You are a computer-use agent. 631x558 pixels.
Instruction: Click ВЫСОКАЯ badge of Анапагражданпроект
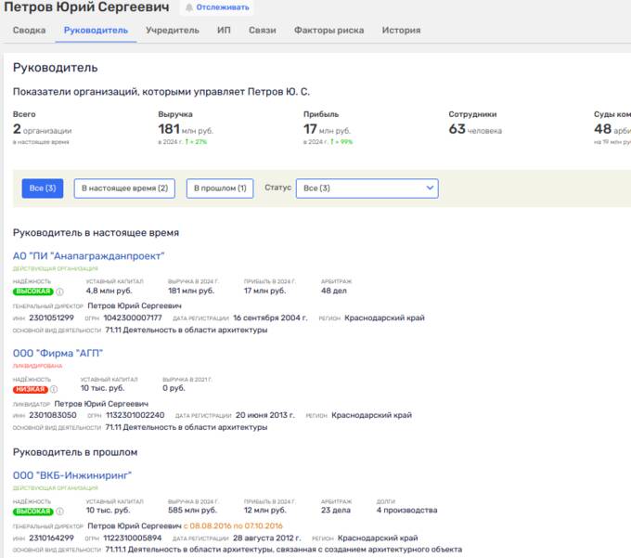[x=33, y=292]
